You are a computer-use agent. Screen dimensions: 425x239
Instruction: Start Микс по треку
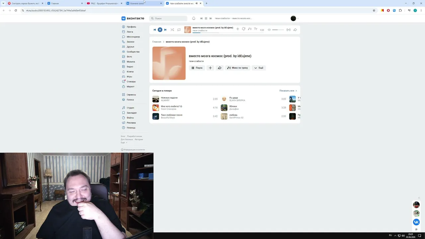coord(238,68)
